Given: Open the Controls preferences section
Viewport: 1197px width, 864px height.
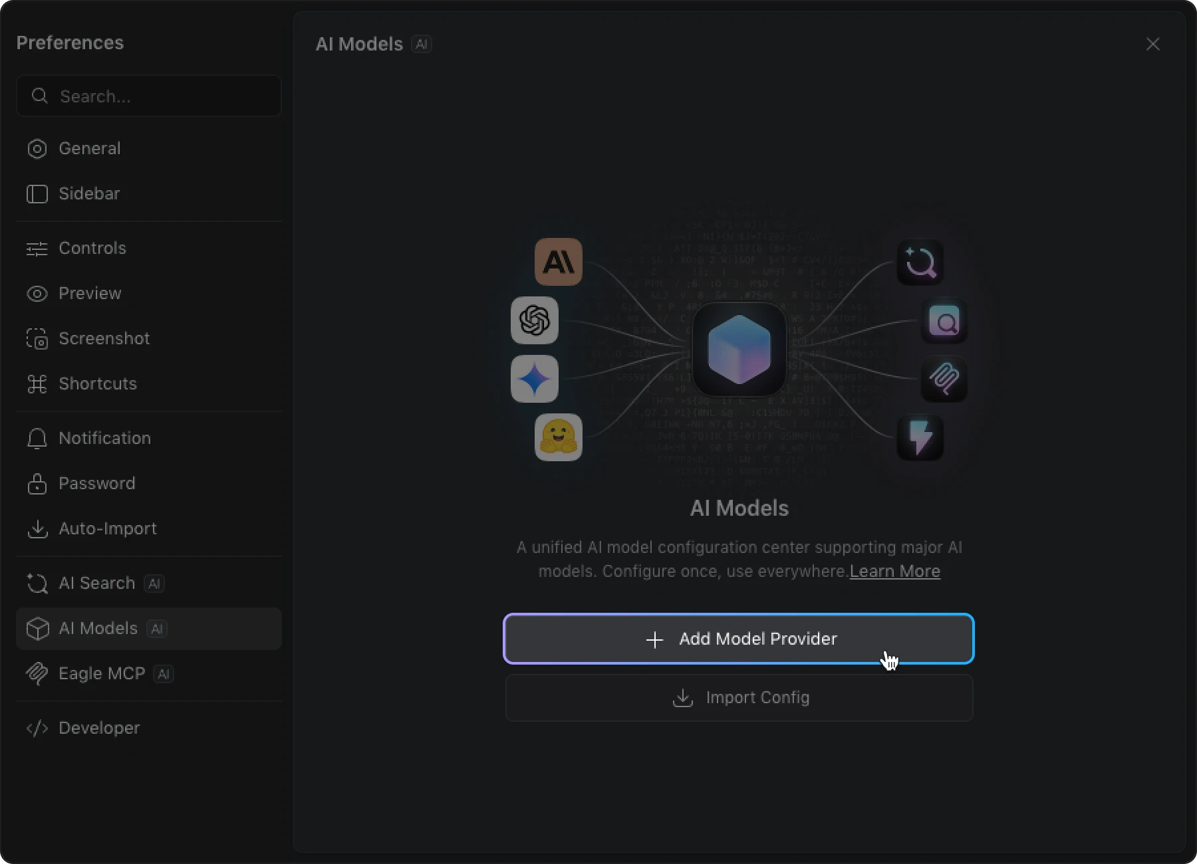Looking at the screenshot, I should tap(92, 248).
